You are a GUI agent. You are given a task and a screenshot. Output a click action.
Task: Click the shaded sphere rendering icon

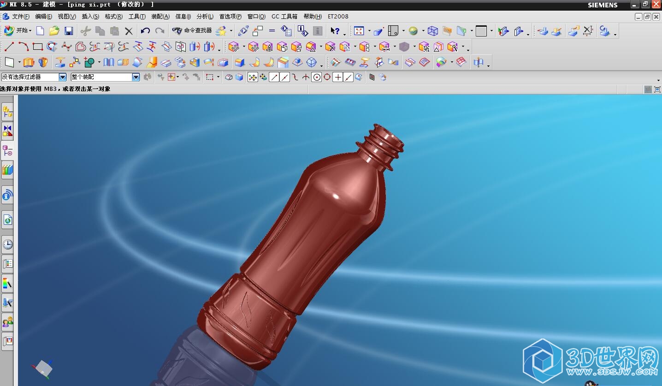coord(413,31)
